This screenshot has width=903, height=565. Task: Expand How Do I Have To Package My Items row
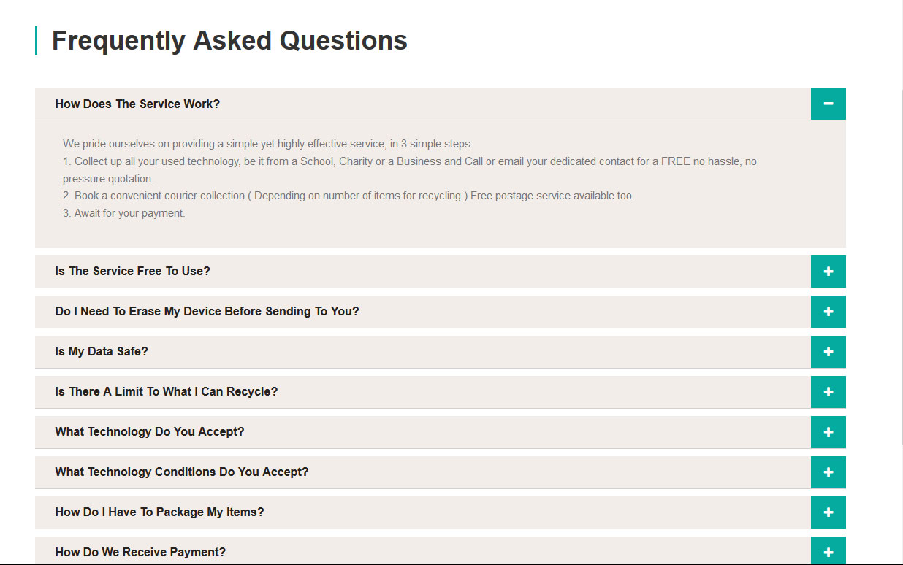click(423, 512)
